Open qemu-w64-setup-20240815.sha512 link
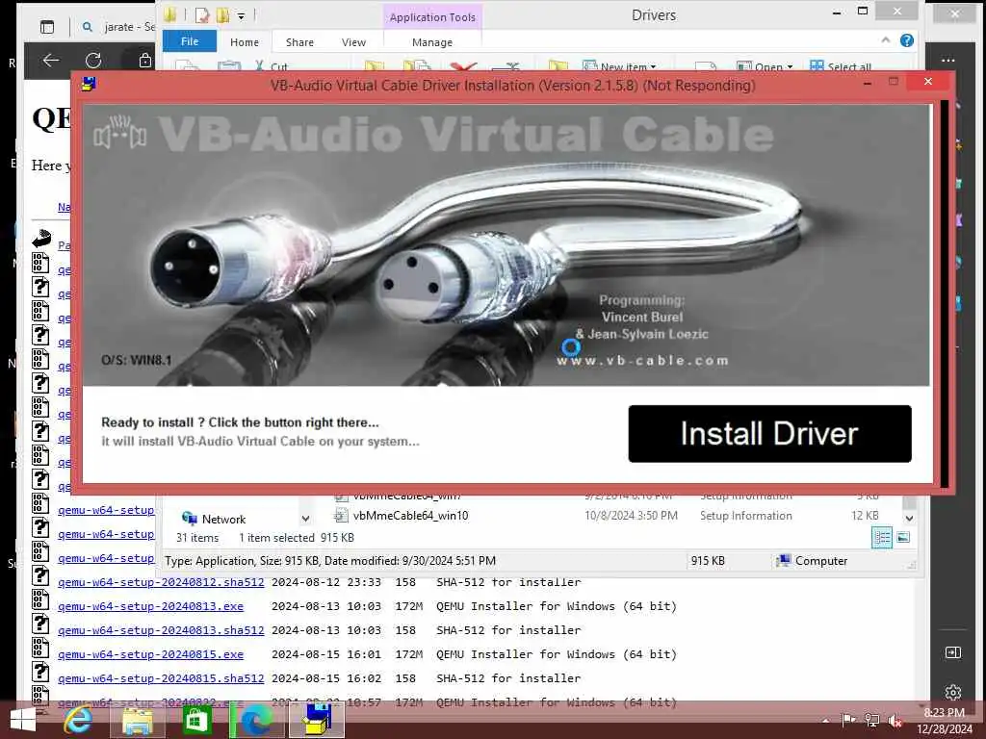 [x=161, y=678]
